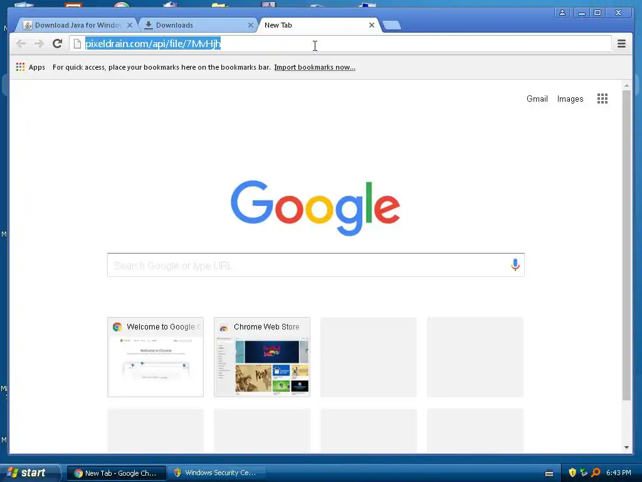
Task: Open Apps shortcut in bookmarks bar
Action: 31,67
